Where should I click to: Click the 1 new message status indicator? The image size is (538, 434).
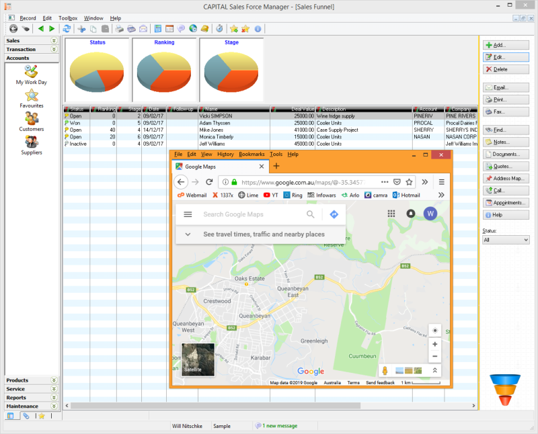tap(276, 426)
